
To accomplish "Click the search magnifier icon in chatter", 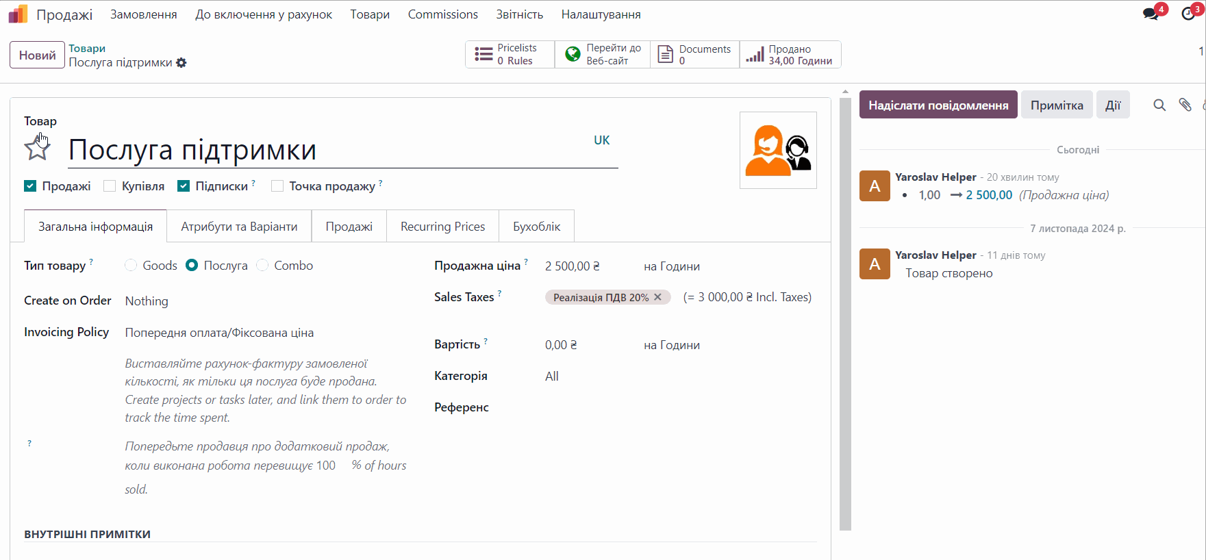I will click(1159, 105).
